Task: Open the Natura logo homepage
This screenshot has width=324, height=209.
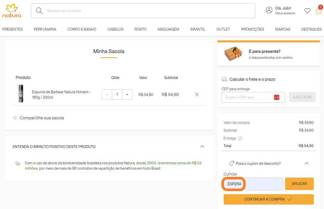Action: [x=12, y=11]
